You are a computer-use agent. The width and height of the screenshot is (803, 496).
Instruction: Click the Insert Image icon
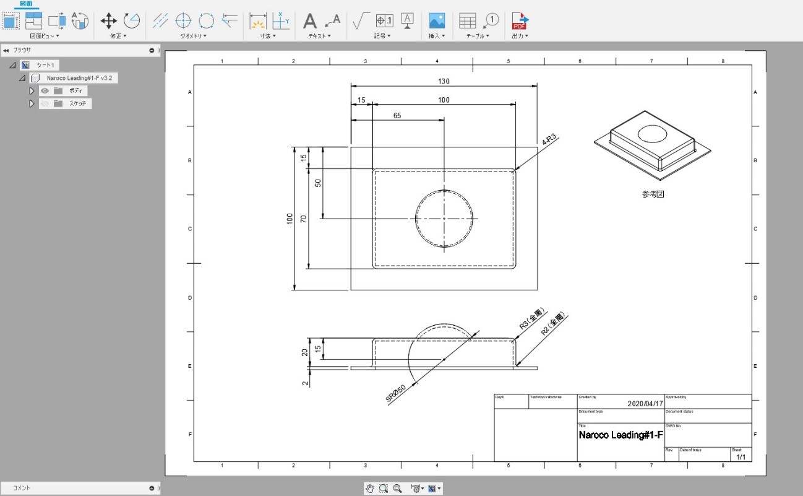click(437, 20)
